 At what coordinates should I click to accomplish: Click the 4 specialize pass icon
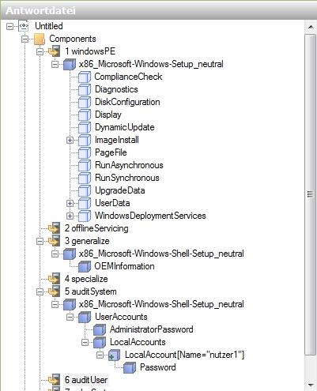point(55,279)
